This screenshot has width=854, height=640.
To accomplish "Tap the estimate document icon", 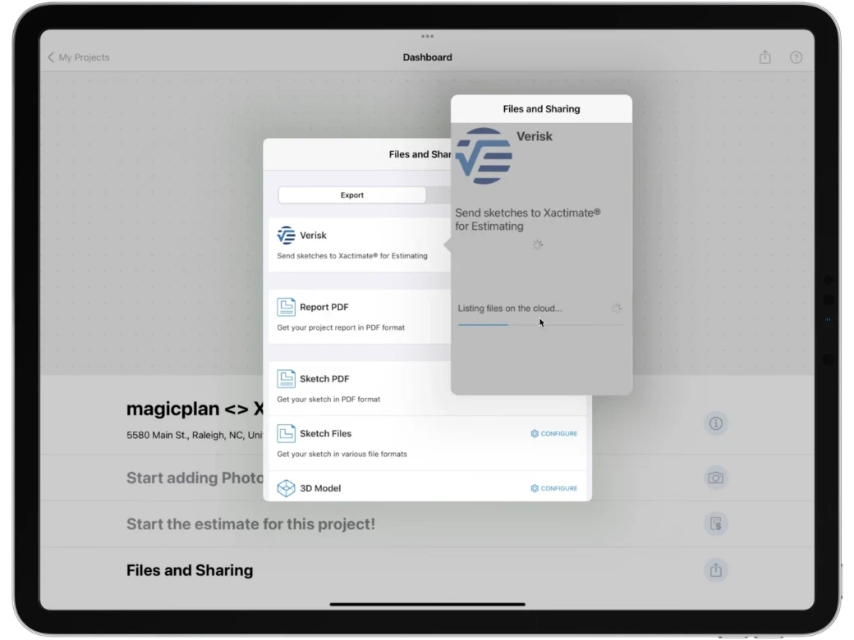I will click(716, 524).
